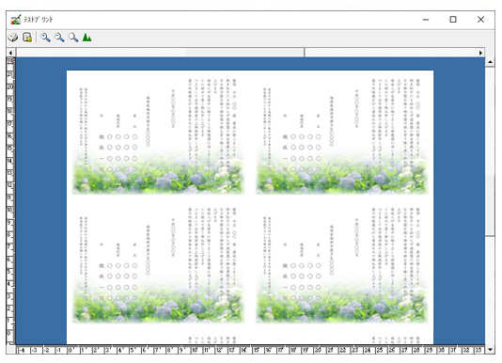Select the plain magnifier zoom icon
Screen dimensions: 502x363
click(73, 38)
